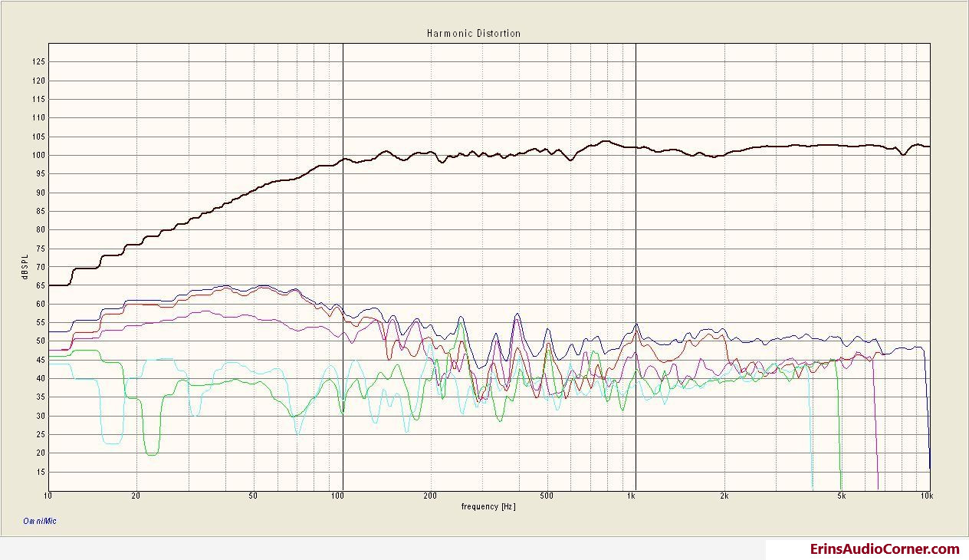Click the 100 value on the dB axis
Viewport: 969px width, 560px height.
[41, 155]
